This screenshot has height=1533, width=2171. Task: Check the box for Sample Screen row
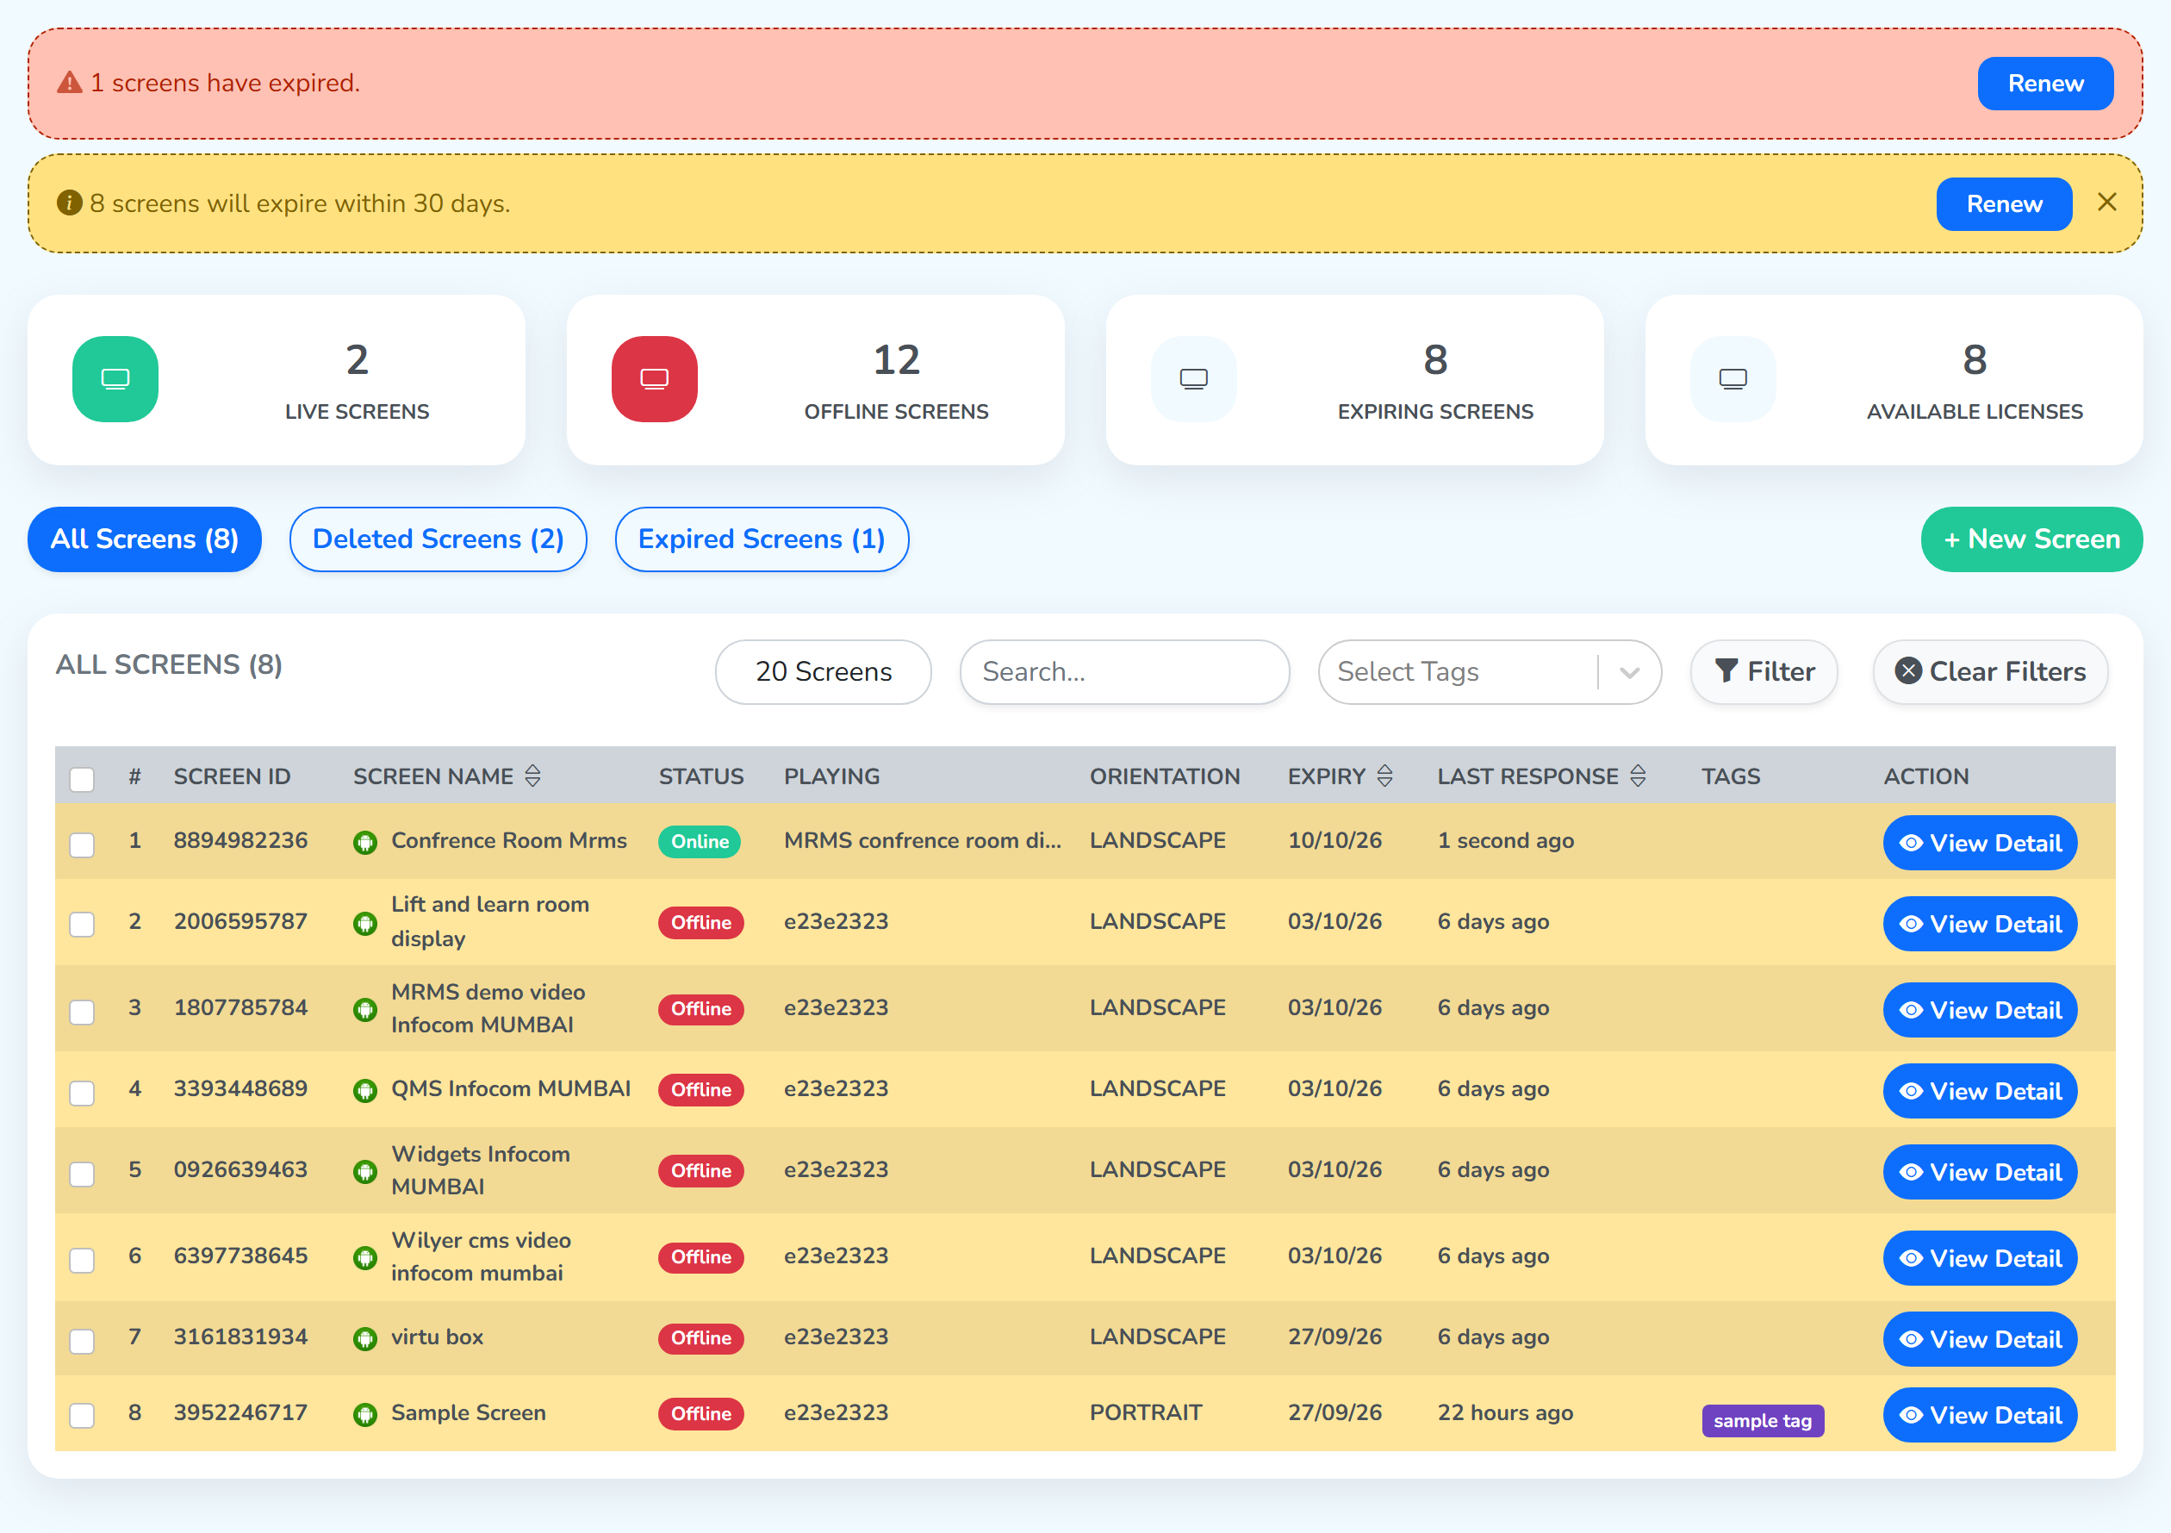pyautogui.click(x=82, y=1416)
